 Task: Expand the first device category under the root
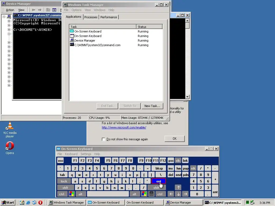pos(9,21)
